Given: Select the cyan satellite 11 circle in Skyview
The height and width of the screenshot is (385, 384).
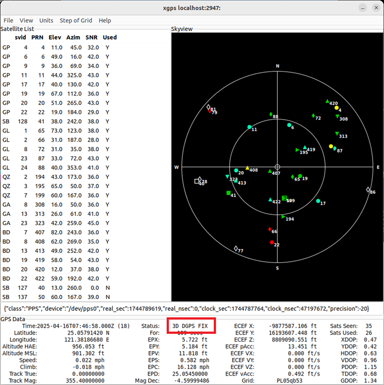Looking at the screenshot, I should [x=249, y=127].
